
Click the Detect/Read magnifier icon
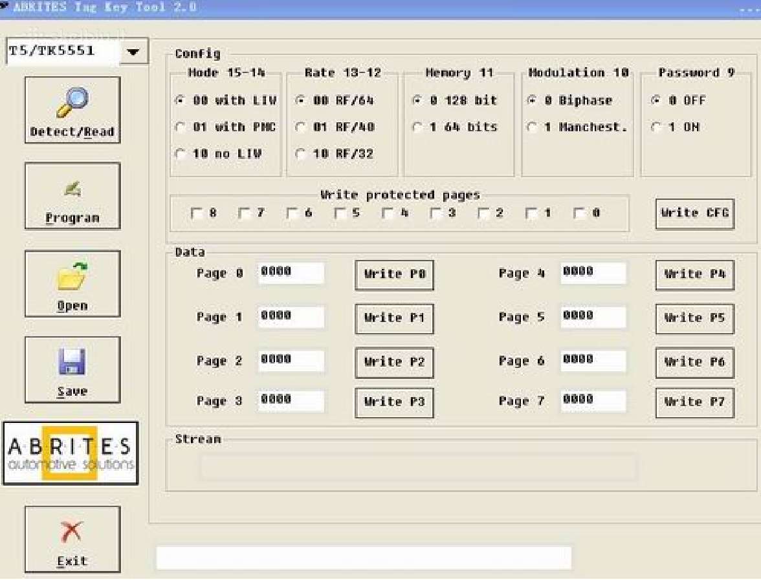point(72,102)
